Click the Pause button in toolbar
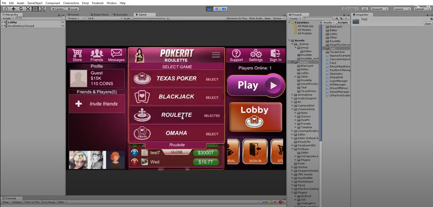Viewport: 433px width, 207px height. tap(217, 9)
